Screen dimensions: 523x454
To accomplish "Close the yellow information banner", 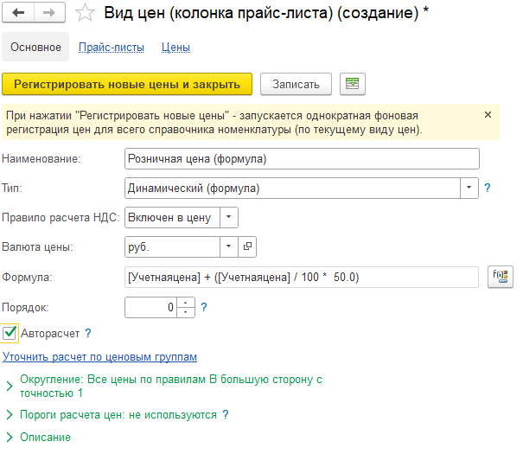I will tap(488, 115).
